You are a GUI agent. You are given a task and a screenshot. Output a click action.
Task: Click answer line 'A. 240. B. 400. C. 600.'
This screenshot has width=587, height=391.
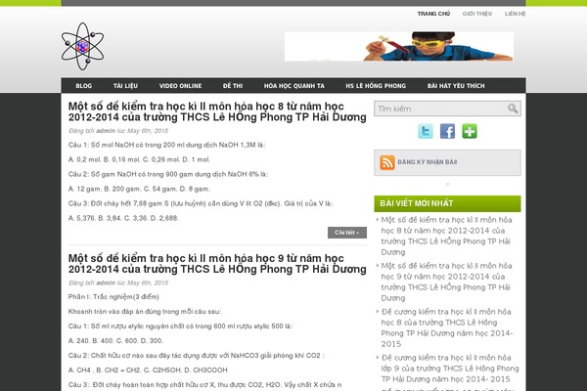point(115,340)
